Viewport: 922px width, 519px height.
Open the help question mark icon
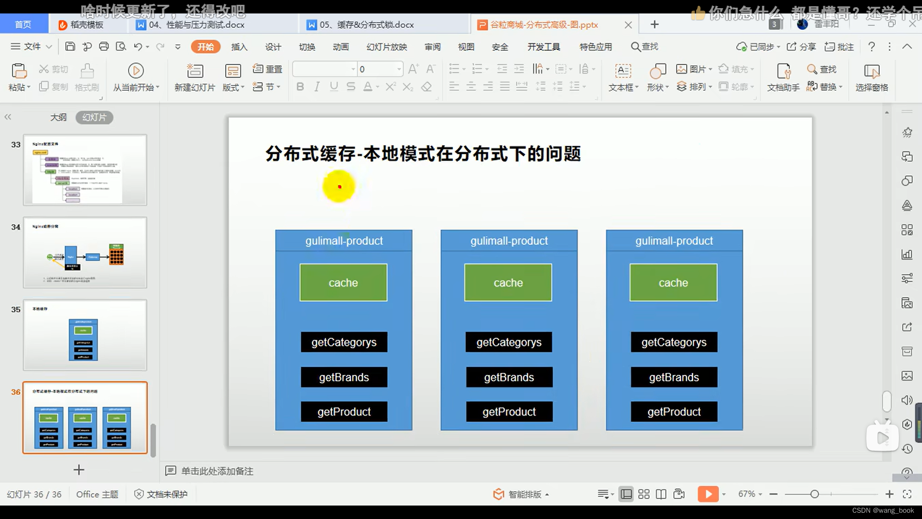coord(872,47)
